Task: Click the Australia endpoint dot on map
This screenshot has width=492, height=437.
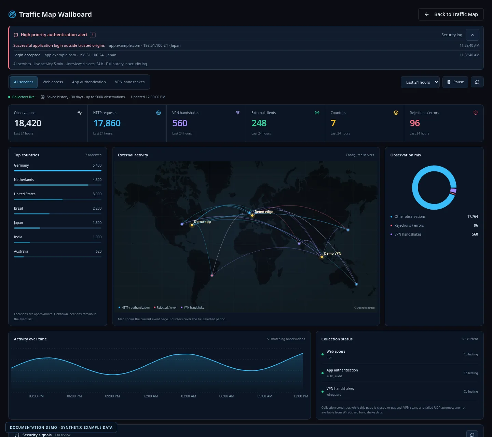Action: pyautogui.click(x=356, y=284)
